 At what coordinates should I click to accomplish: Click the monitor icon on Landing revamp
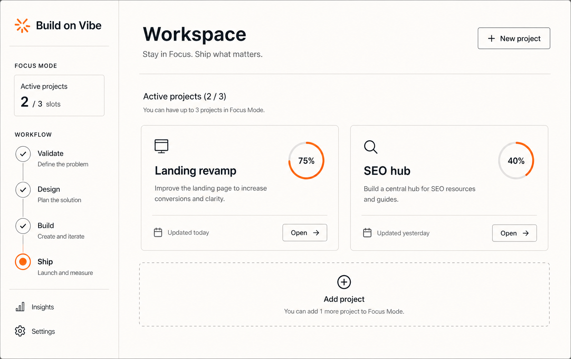click(161, 146)
